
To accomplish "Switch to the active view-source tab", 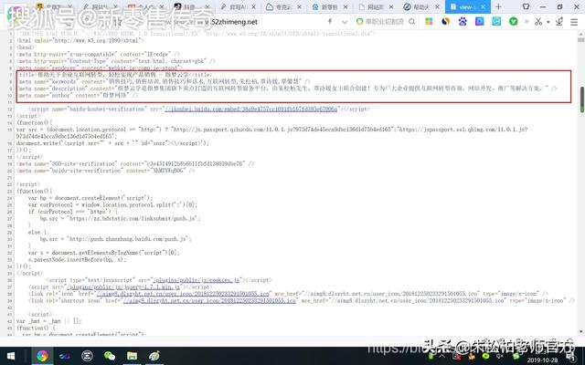I will [x=468, y=6].
